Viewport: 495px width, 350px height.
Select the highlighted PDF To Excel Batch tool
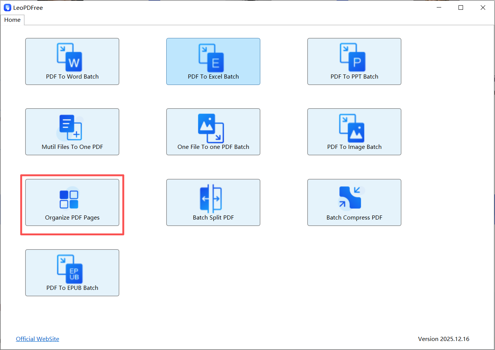(213, 61)
